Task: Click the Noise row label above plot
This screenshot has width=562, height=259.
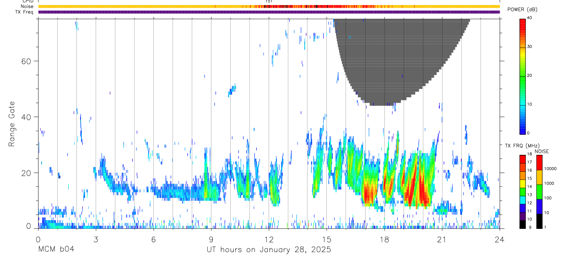Action: (x=27, y=6)
